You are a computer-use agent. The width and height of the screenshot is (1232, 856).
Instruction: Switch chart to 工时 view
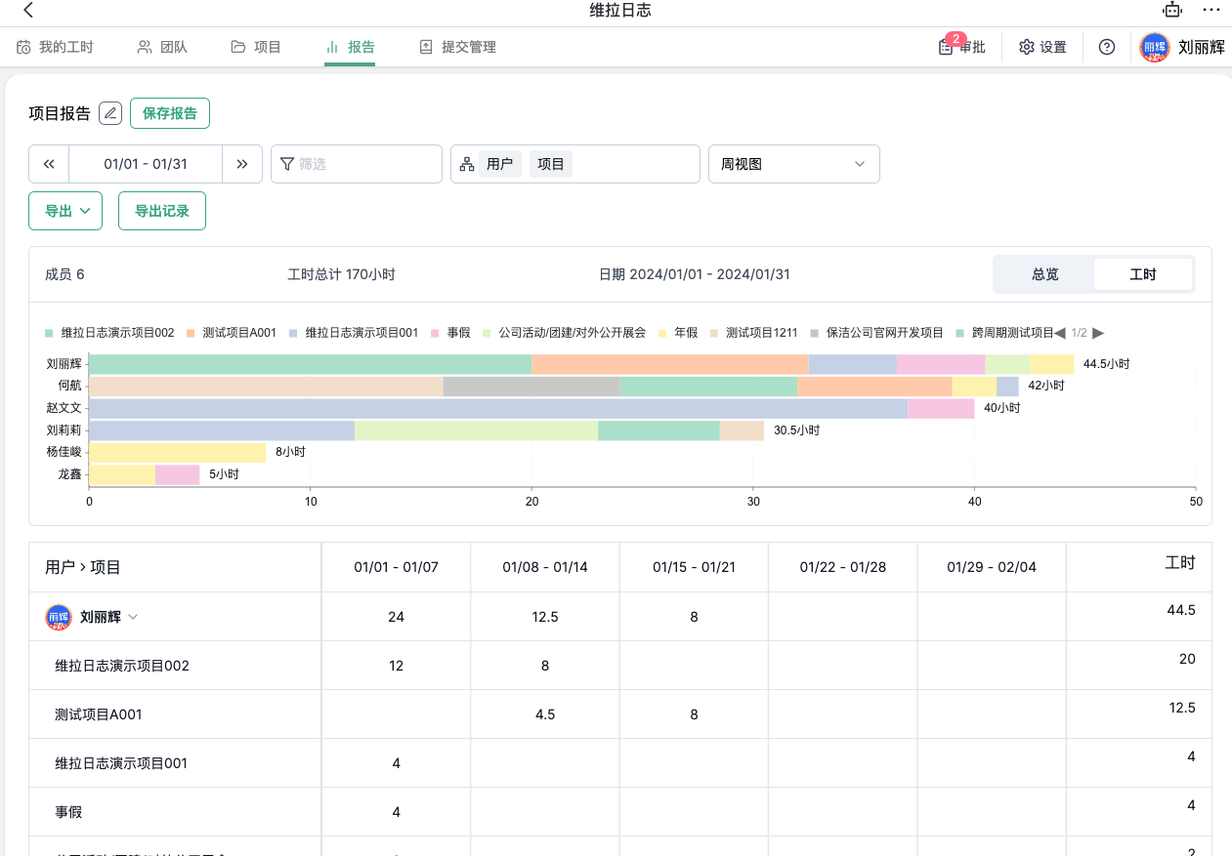[1142, 275]
